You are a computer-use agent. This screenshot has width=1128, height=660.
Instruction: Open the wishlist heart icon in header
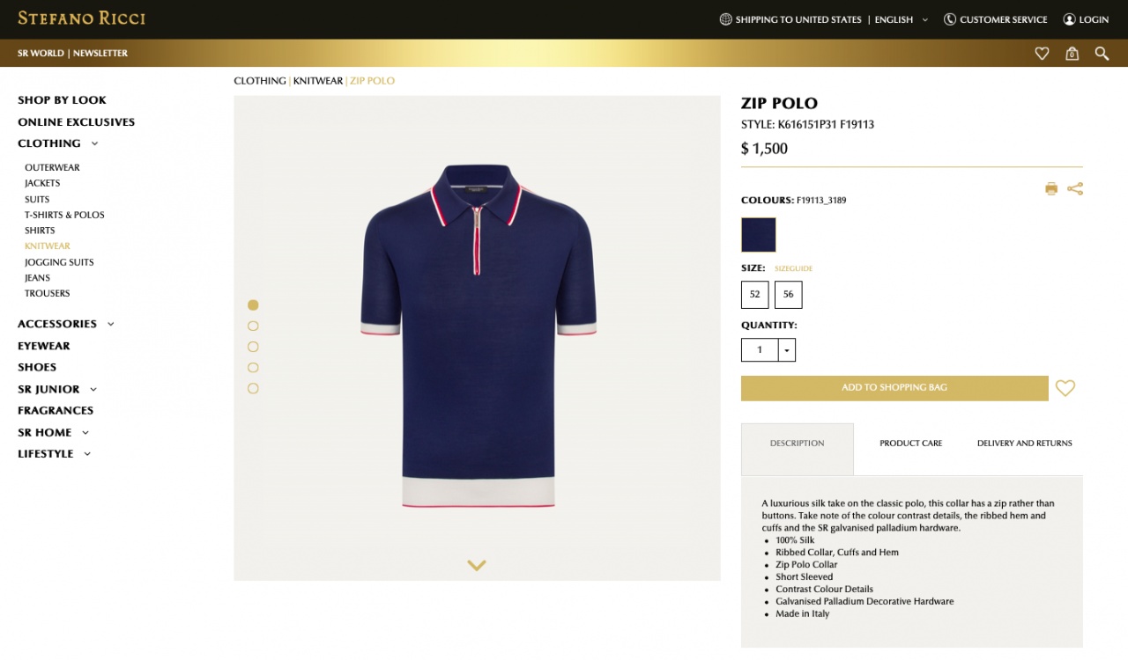point(1042,54)
